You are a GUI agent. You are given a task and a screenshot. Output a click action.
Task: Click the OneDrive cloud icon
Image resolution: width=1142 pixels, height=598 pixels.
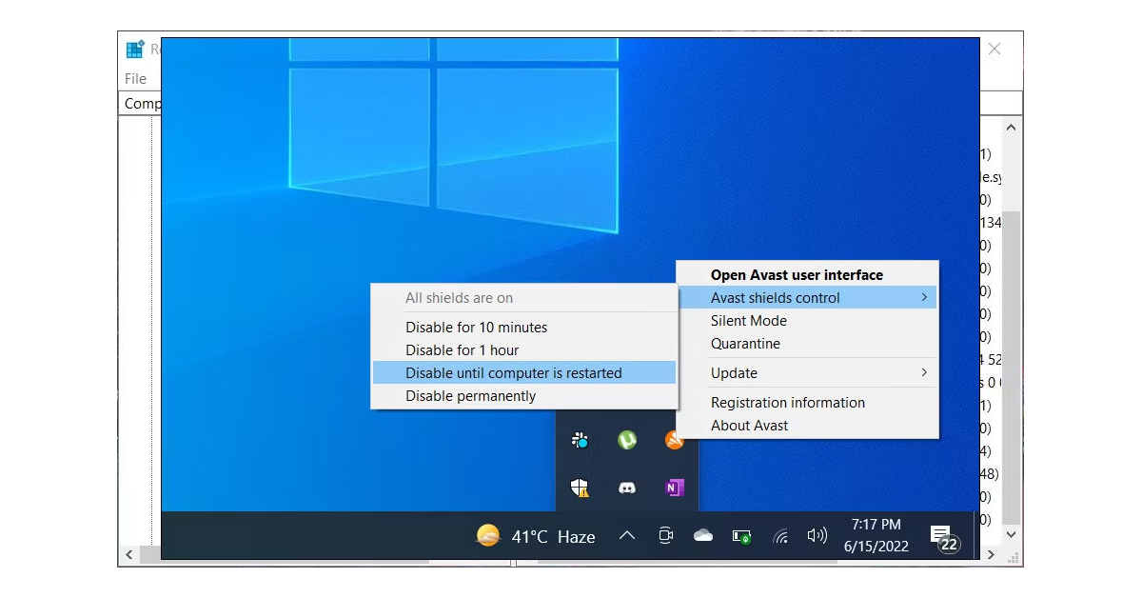[702, 536]
